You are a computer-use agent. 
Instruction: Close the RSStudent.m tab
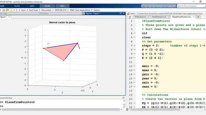click(149, 17)
